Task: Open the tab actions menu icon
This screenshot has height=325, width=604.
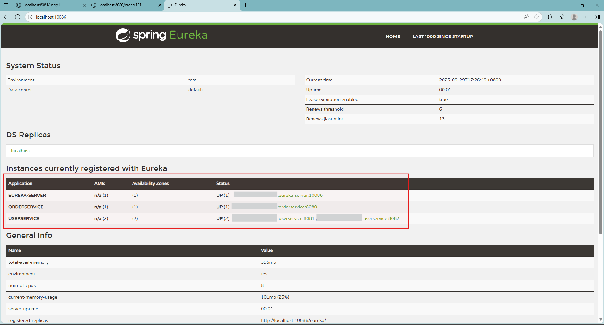Action: 6,5
